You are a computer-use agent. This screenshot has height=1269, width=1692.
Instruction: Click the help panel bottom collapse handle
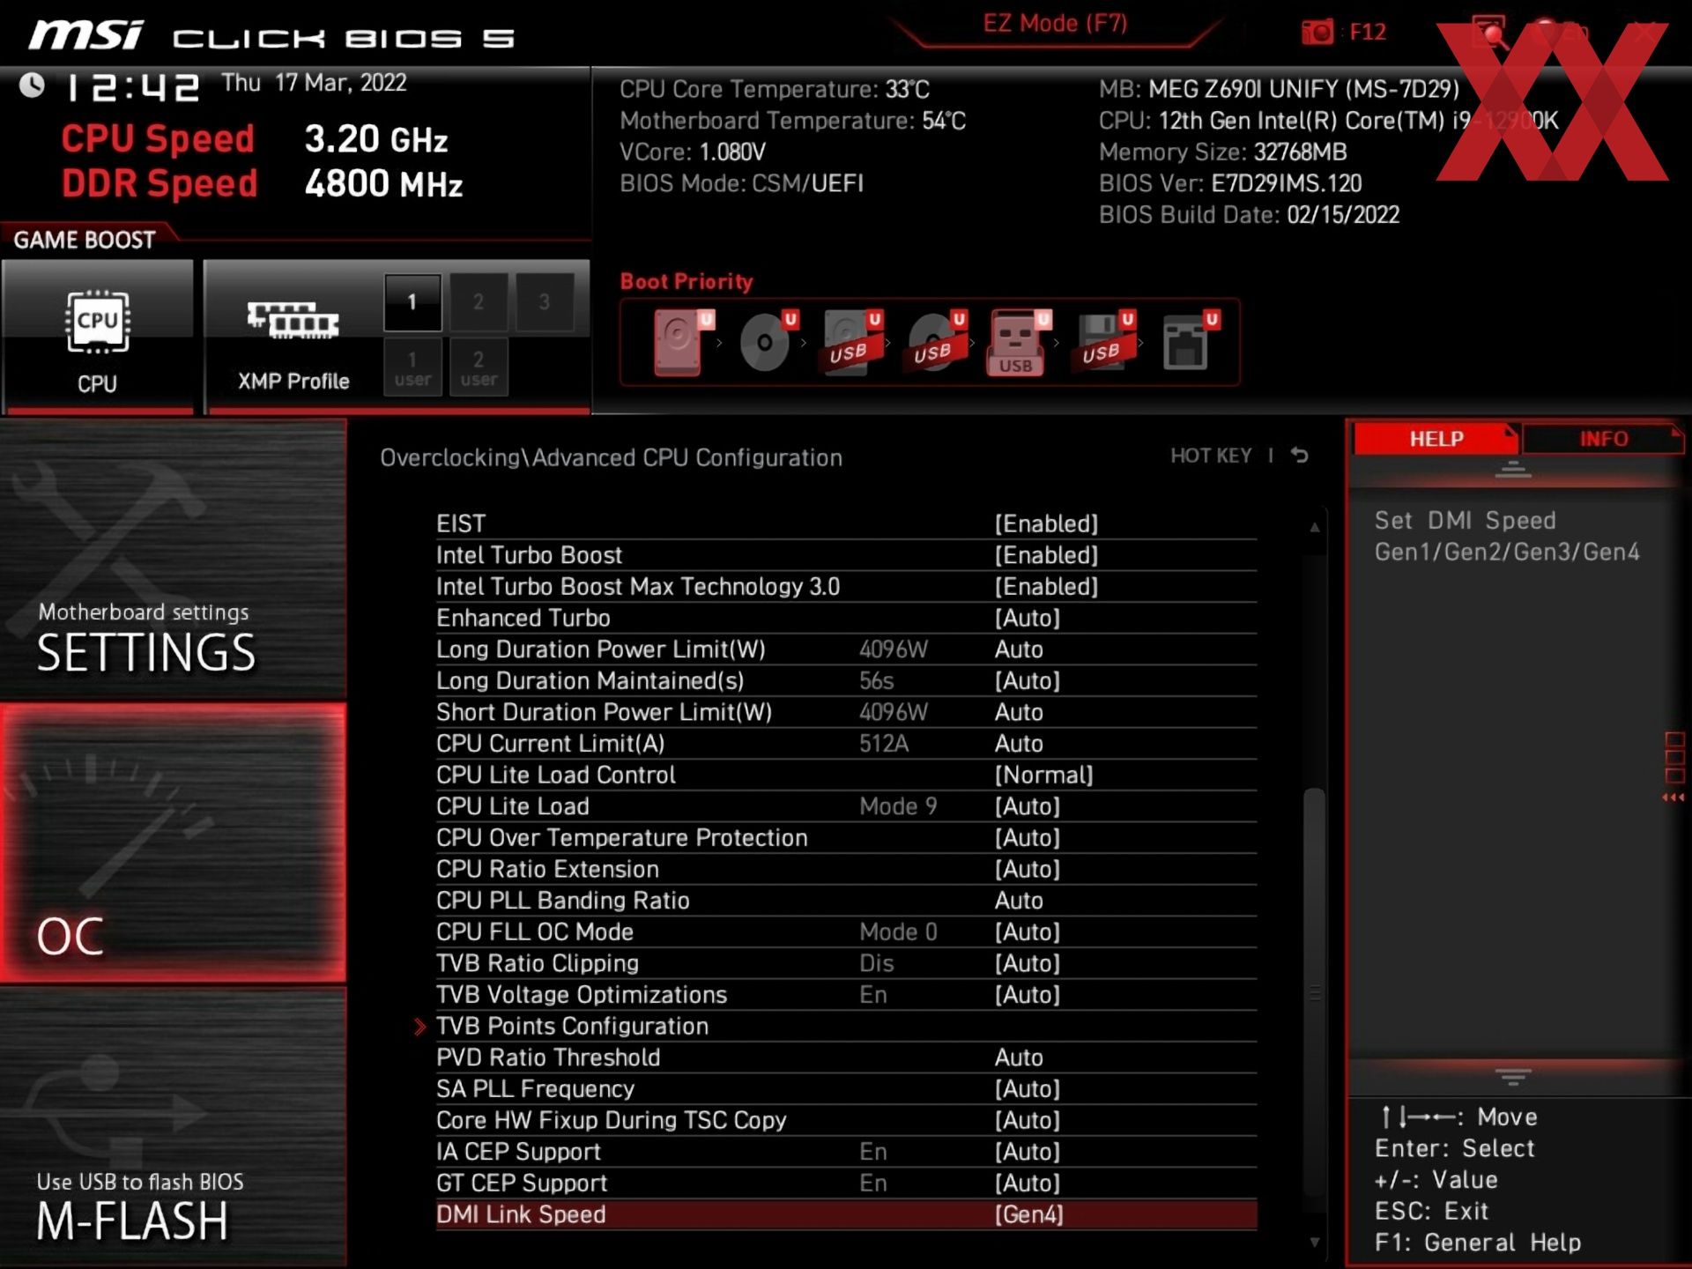pyautogui.click(x=1513, y=1077)
